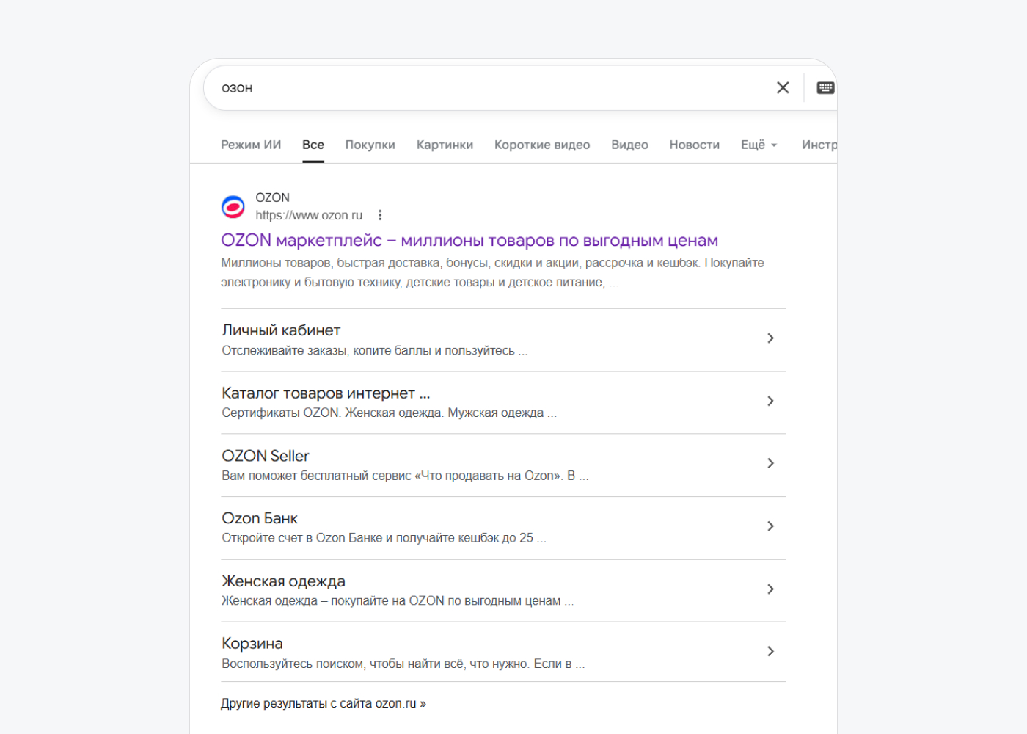Expand the OZON Seller sitelink chevron
Screen dimensions: 1027x734
(x=770, y=463)
